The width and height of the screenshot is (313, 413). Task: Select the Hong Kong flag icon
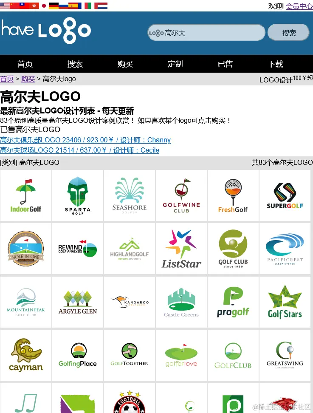point(34,6)
